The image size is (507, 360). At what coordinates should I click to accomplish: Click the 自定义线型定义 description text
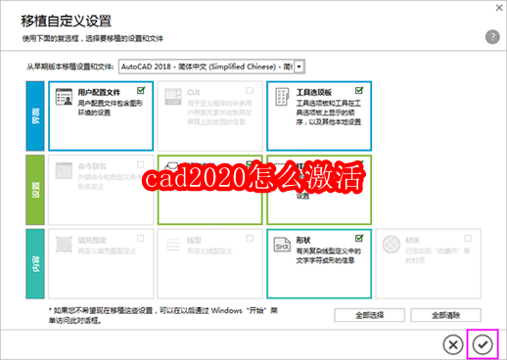click(209, 251)
